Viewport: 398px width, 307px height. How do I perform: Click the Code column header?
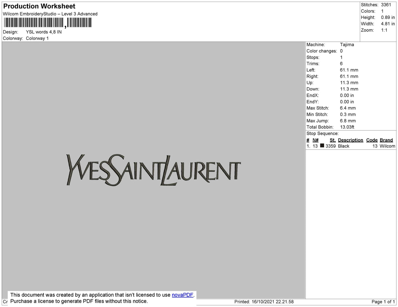(x=371, y=140)
